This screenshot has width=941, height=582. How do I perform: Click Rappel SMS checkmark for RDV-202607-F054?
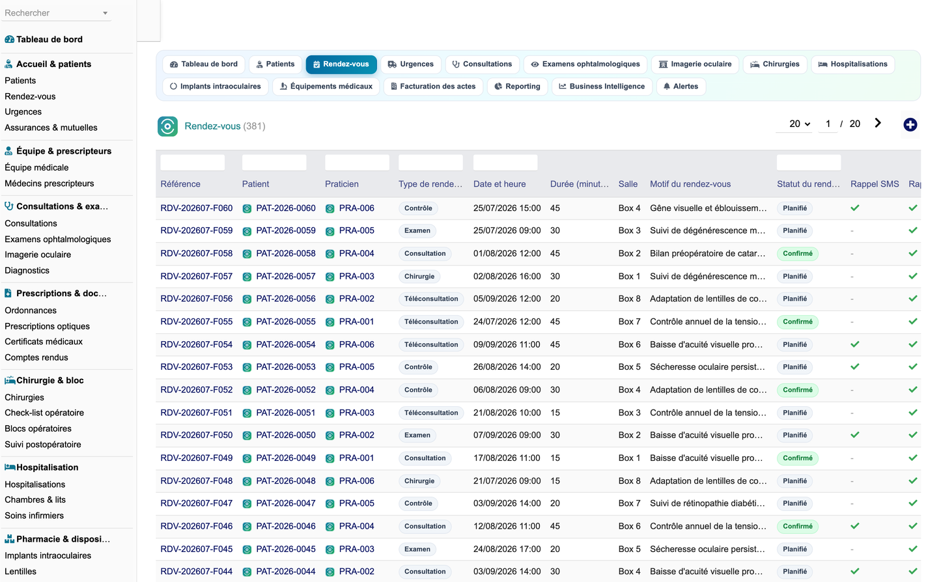pyautogui.click(x=855, y=344)
